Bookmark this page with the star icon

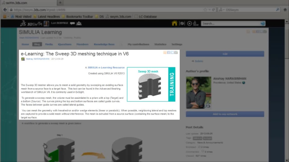pyautogui.click(x=205, y=10)
